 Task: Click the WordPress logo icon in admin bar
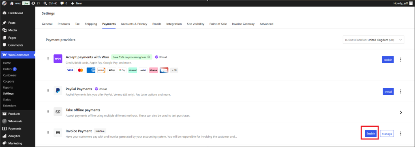click(x=4, y=3)
